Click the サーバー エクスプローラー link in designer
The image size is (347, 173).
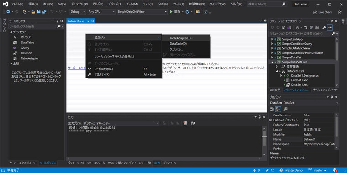click(x=77, y=68)
